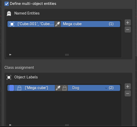The height and width of the screenshot is (127, 137).
Task: Click the ghost icon before ['Mega cube']
Action: click(19, 88)
